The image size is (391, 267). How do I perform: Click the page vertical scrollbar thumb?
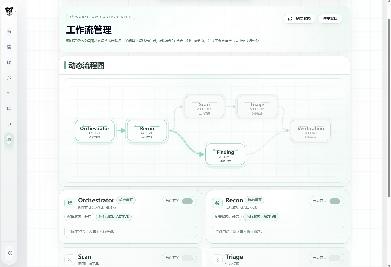coord(389,107)
